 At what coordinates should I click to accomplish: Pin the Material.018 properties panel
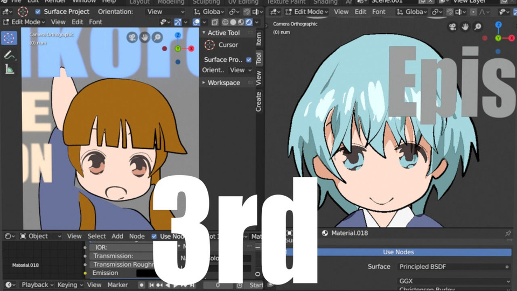[x=508, y=233]
